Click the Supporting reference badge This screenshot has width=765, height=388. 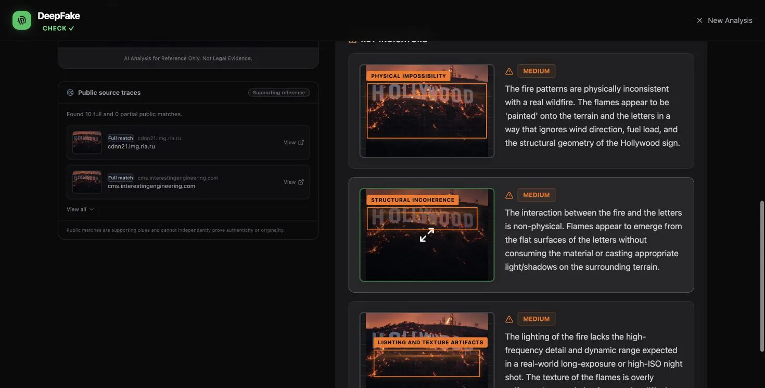tap(279, 93)
